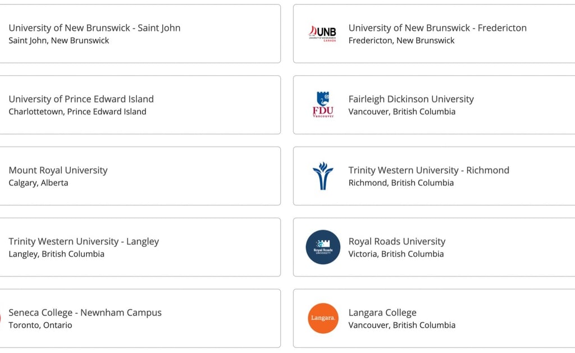The image size is (575, 353).
Task: Select the Mount Royal University card
Action: click(140, 176)
